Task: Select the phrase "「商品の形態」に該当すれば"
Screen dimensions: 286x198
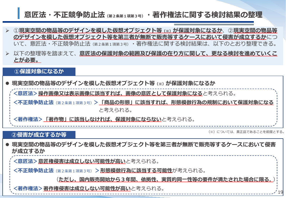Action: coord(133,102)
